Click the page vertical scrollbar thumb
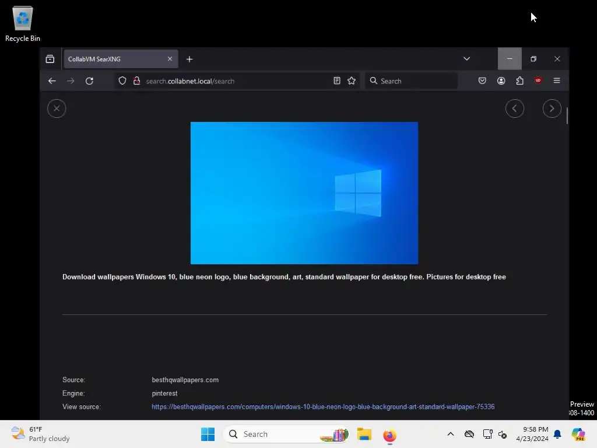Image resolution: width=597 pixels, height=448 pixels. coord(567,116)
